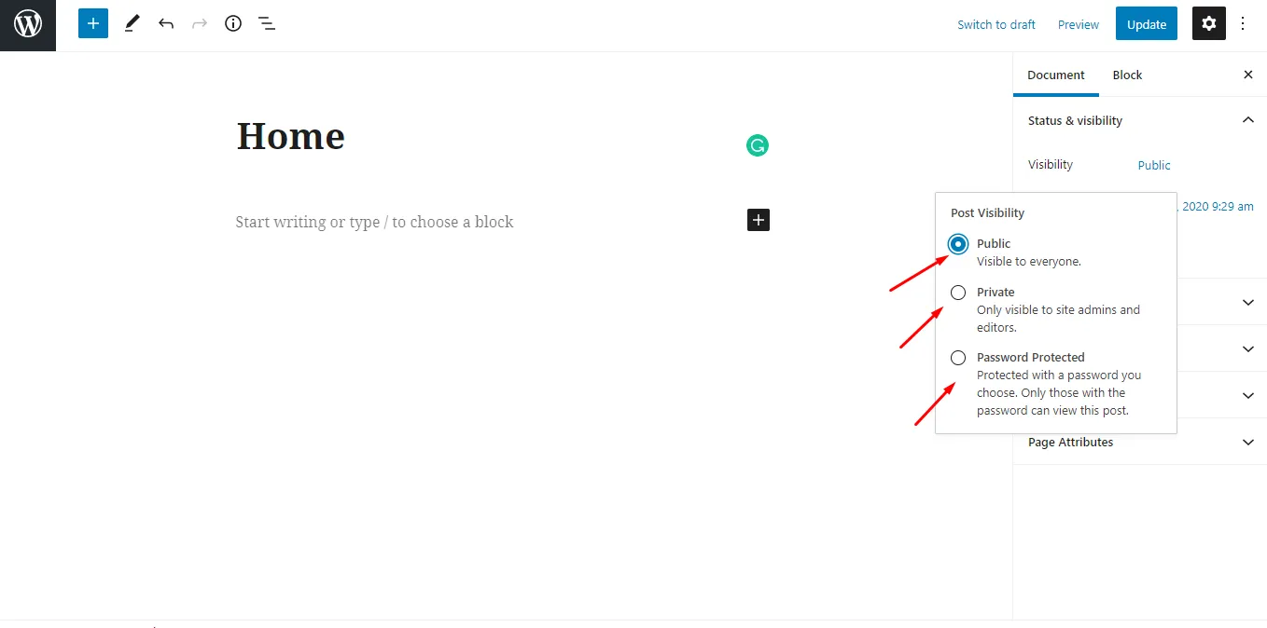Click the Update button
1267x628 pixels.
[x=1147, y=24]
